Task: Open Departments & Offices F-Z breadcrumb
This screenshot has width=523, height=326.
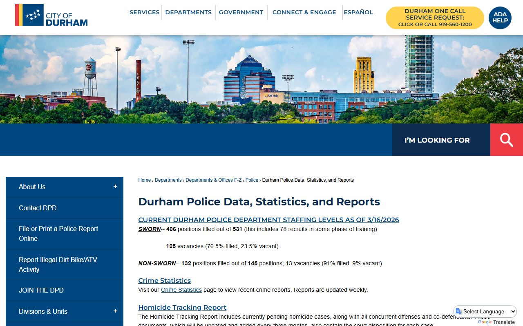Action: 214,180
